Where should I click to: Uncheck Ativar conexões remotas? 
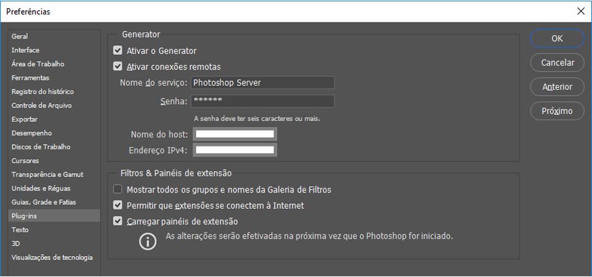click(118, 66)
